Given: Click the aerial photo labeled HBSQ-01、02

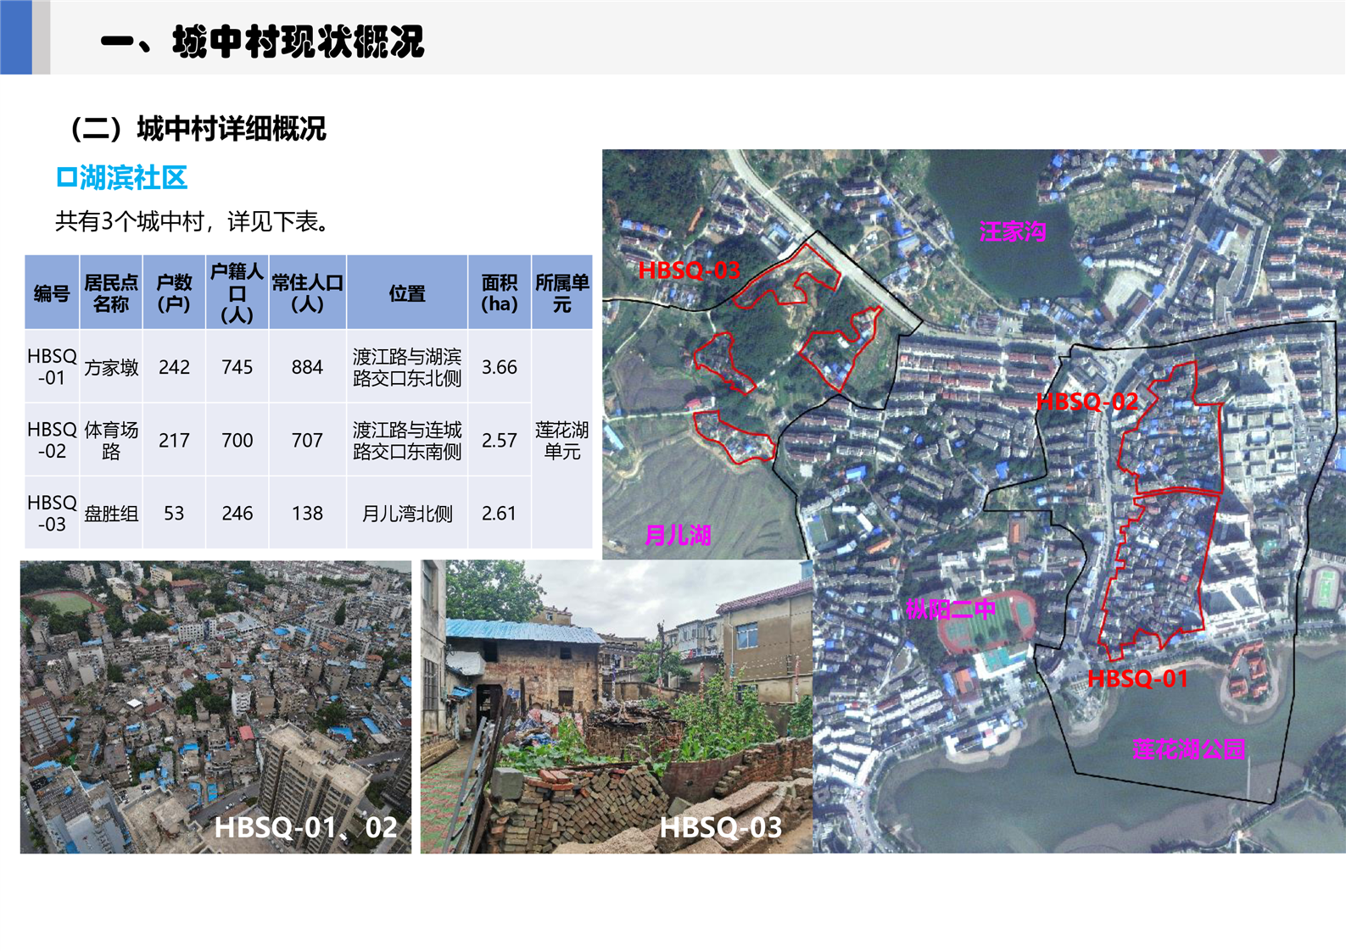Looking at the screenshot, I should pyautogui.click(x=215, y=706).
